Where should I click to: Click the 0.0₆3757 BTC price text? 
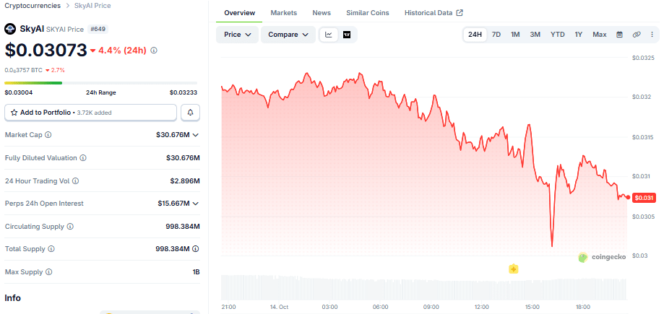23,70
